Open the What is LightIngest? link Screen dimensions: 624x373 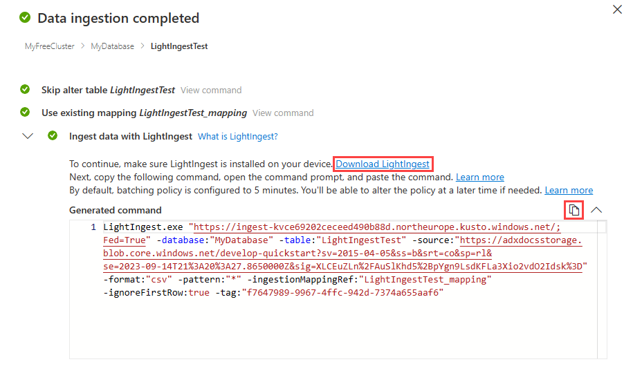click(x=237, y=136)
